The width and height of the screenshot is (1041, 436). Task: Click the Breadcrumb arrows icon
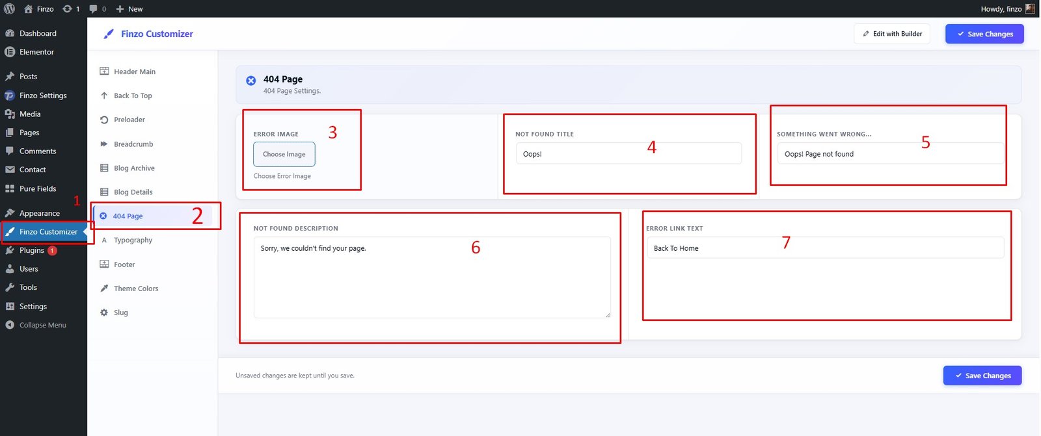click(x=104, y=144)
